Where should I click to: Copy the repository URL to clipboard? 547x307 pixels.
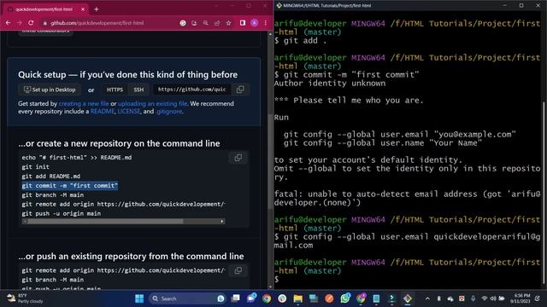[x=240, y=90]
